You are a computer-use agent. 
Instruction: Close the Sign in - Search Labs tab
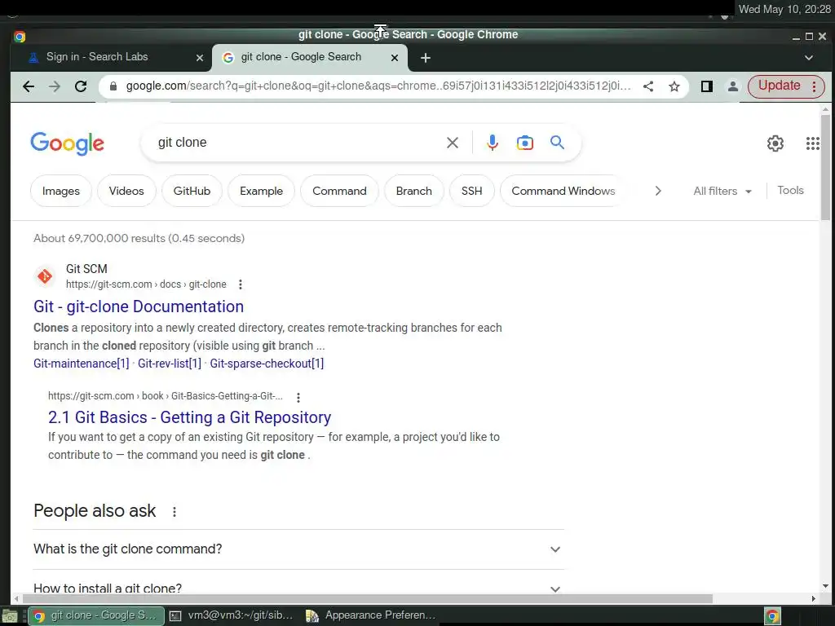point(200,58)
